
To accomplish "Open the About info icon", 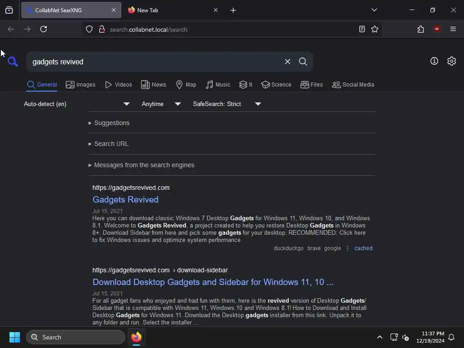I will click(434, 61).
